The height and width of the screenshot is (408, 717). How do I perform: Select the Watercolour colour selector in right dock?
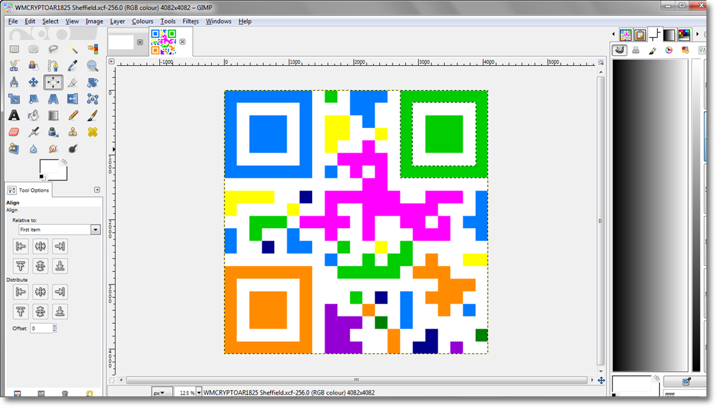[x=652, y=50]
